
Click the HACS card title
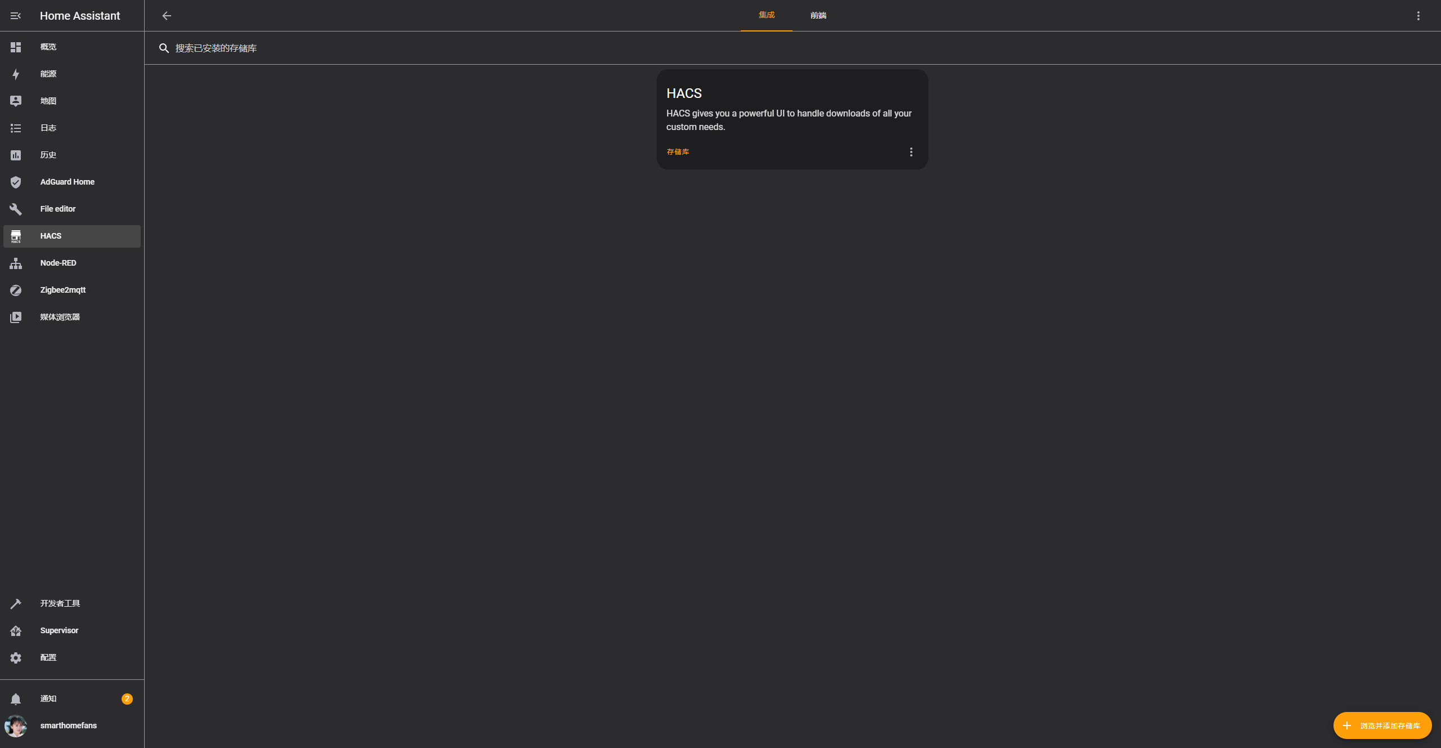(684, 93)
